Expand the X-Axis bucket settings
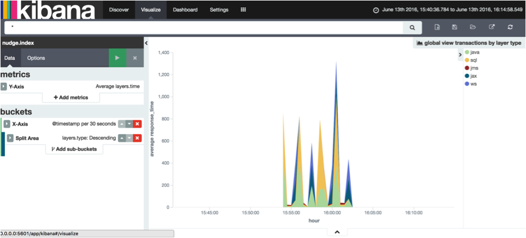 point(7,124)
